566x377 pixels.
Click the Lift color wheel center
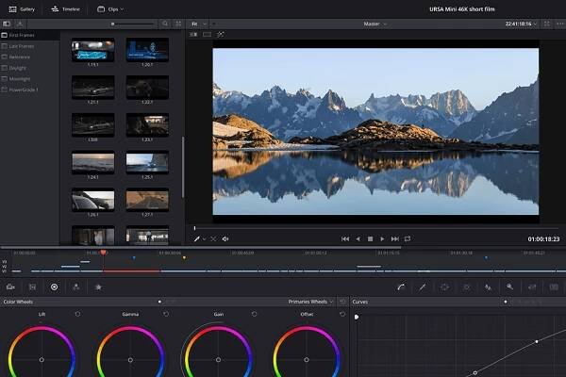pyautogui.click(x=42, y=360)
